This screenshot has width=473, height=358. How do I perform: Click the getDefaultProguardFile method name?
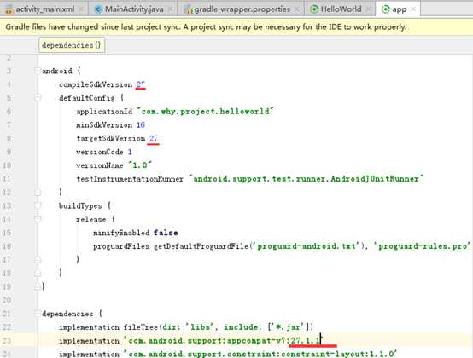pyautogui.click(x=201, y=246)
